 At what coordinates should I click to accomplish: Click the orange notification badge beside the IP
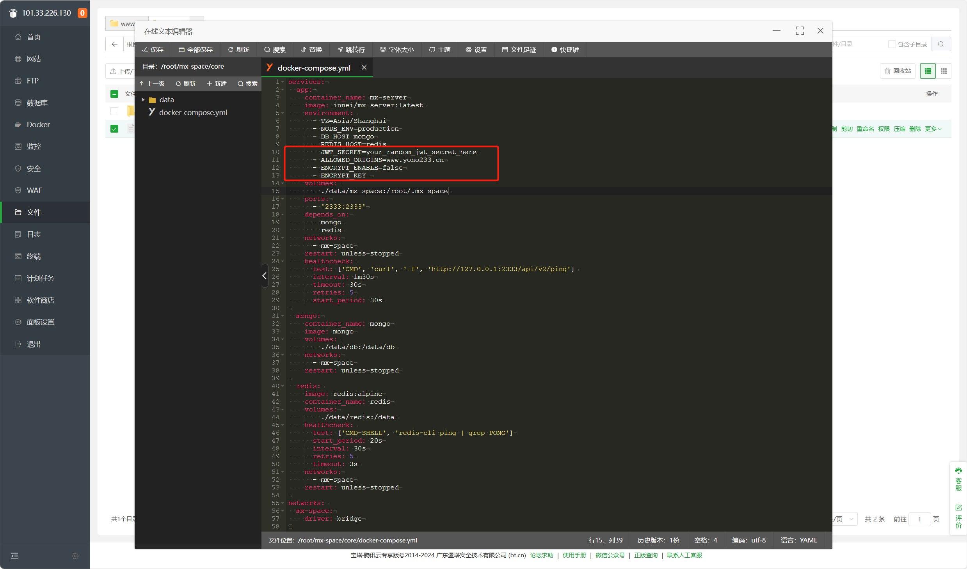[x=82, y=13]
